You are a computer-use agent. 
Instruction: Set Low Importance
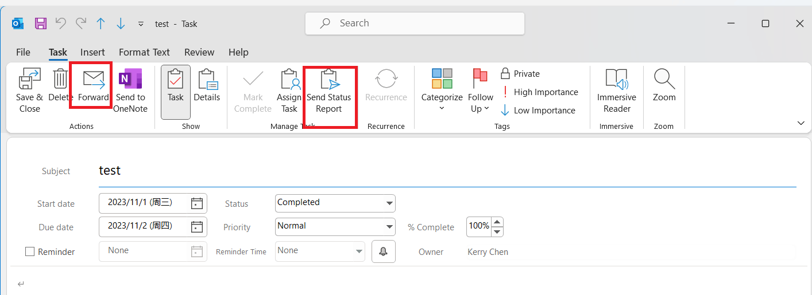tap(538, 111)
